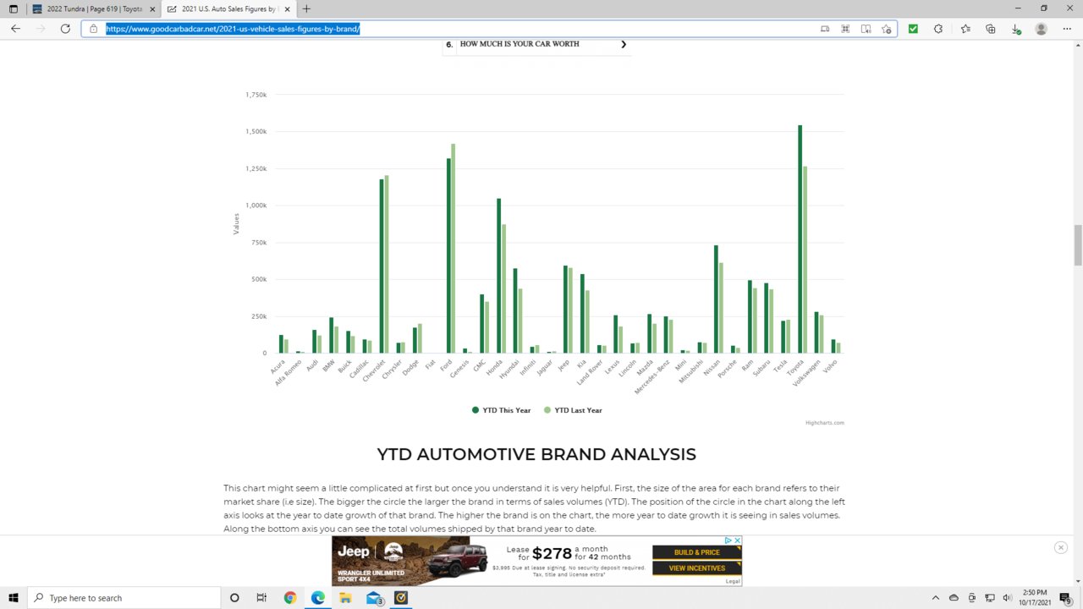Launch Google Chrome from the taskbar

[290, 598]
